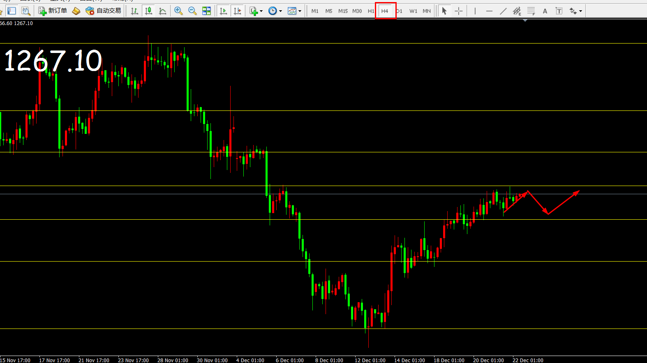Click the '4 Dec 01:00' time axis label
This screenshot has width=647, height=363.
250,360
